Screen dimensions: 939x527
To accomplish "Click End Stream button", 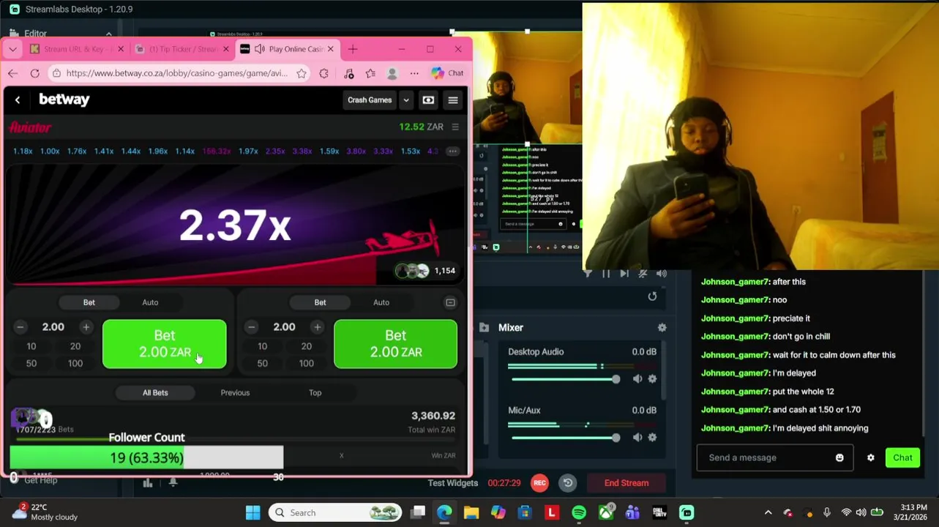I will 626,483.
